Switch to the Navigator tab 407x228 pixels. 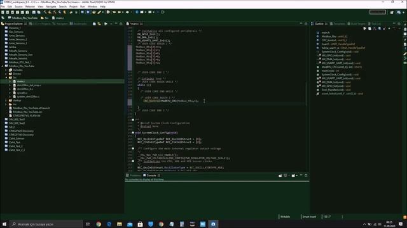(60, 24)
